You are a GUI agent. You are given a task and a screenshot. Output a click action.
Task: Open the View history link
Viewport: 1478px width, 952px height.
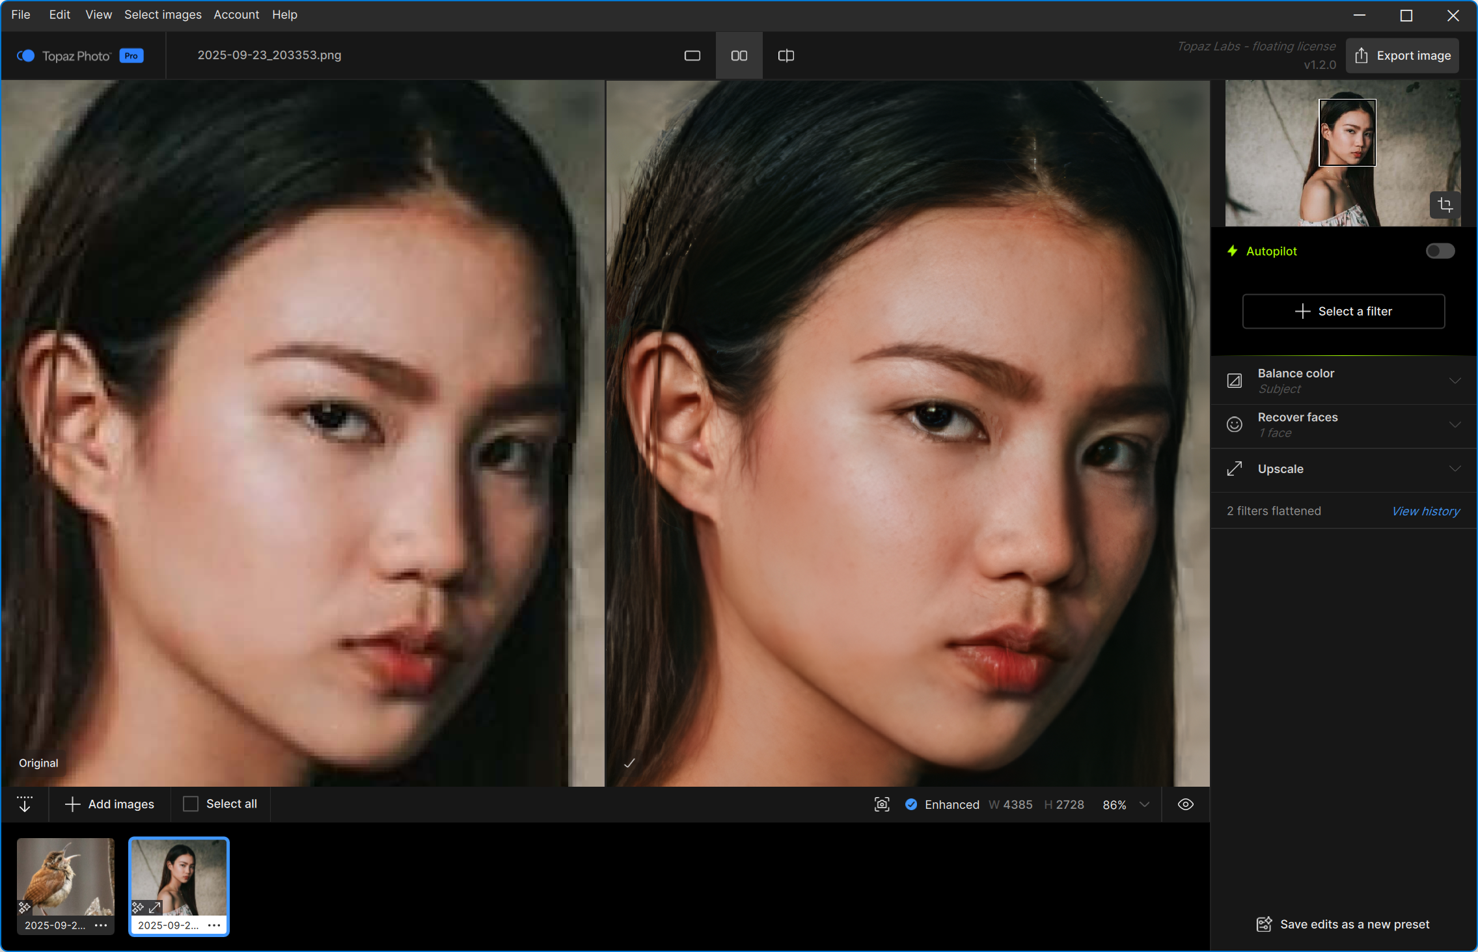(1425, 511)
